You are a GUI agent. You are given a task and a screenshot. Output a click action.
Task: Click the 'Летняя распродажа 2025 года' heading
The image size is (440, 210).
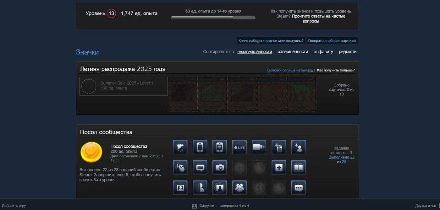click(x=123, y=69)
